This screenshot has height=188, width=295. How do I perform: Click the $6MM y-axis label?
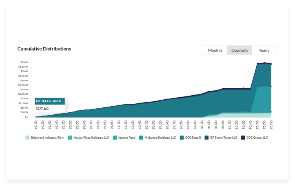pyautogui.click(x=24, y=62)
